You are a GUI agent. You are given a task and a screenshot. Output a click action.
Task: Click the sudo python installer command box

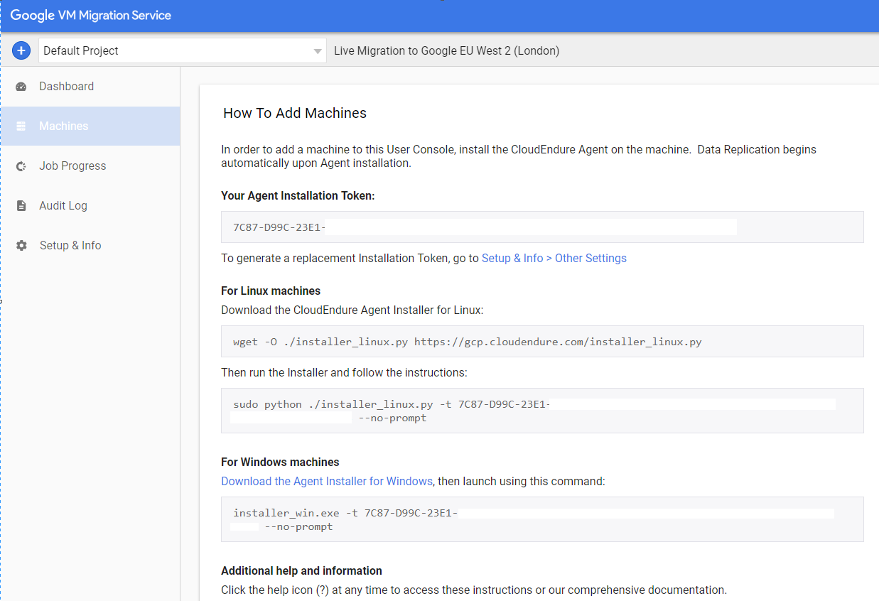[542, 411]
